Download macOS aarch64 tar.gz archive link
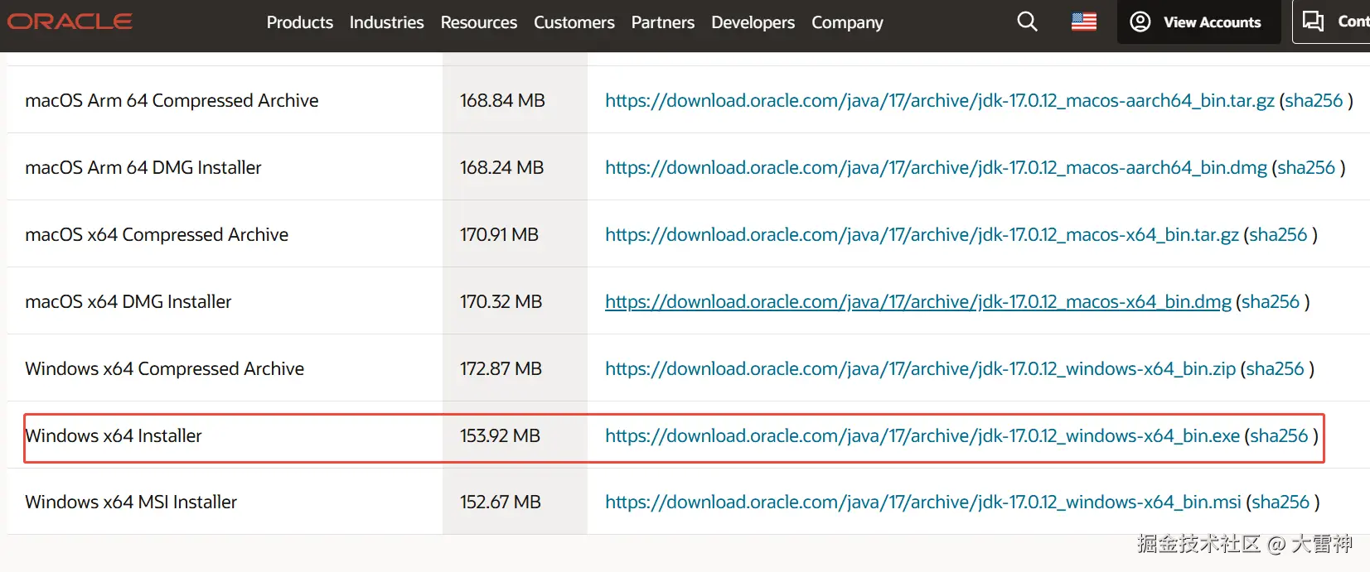The width and height of the screenshot is (1370, 572). coord(939,100)
